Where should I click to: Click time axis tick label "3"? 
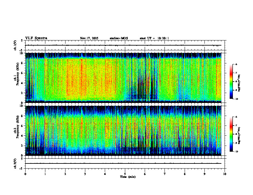(x=85, y=174)
